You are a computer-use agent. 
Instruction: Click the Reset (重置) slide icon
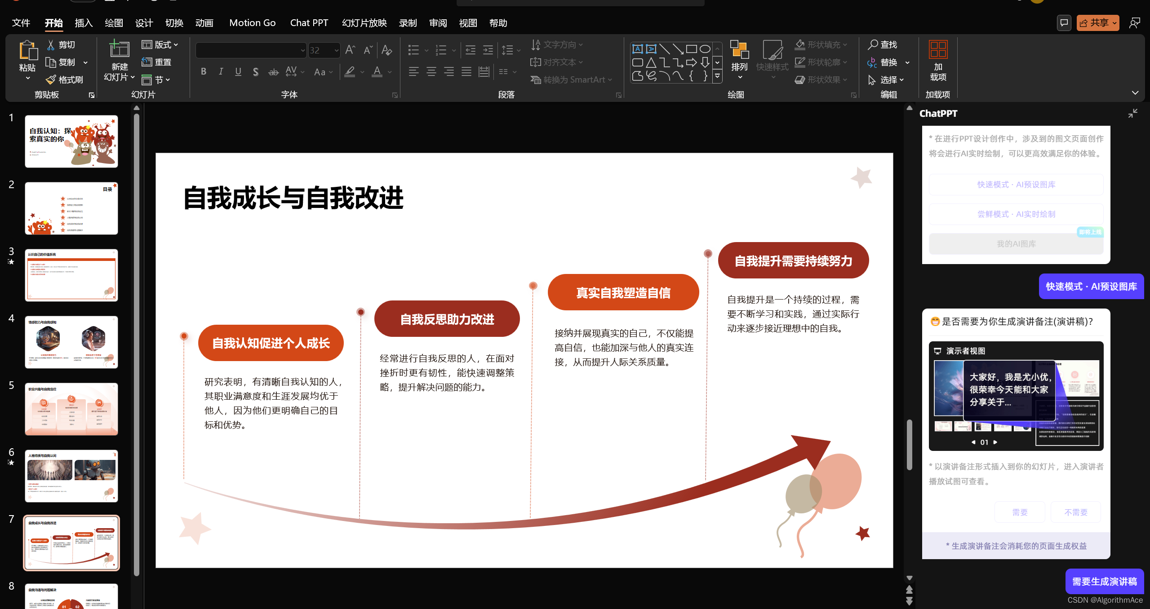point(147,62)
